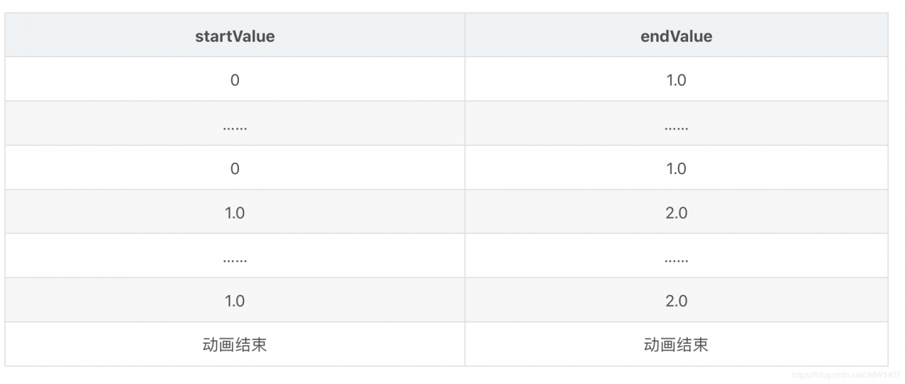The height and width of the screenshot is (384, 905).
Task: Click the first 1.0 cell in startValue column
Action: coord(235,213)
